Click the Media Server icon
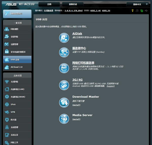Screen dimensions: 152x145 pyautogui.click(x=64, y=119)
